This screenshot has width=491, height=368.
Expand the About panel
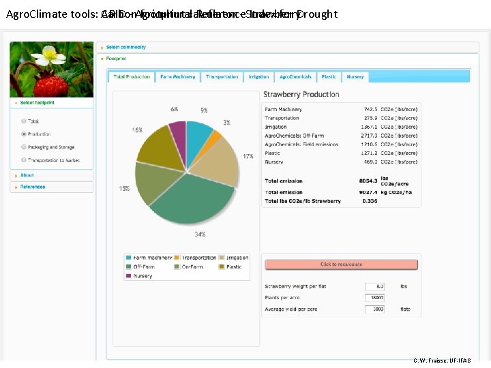click(x=27, y=175)
